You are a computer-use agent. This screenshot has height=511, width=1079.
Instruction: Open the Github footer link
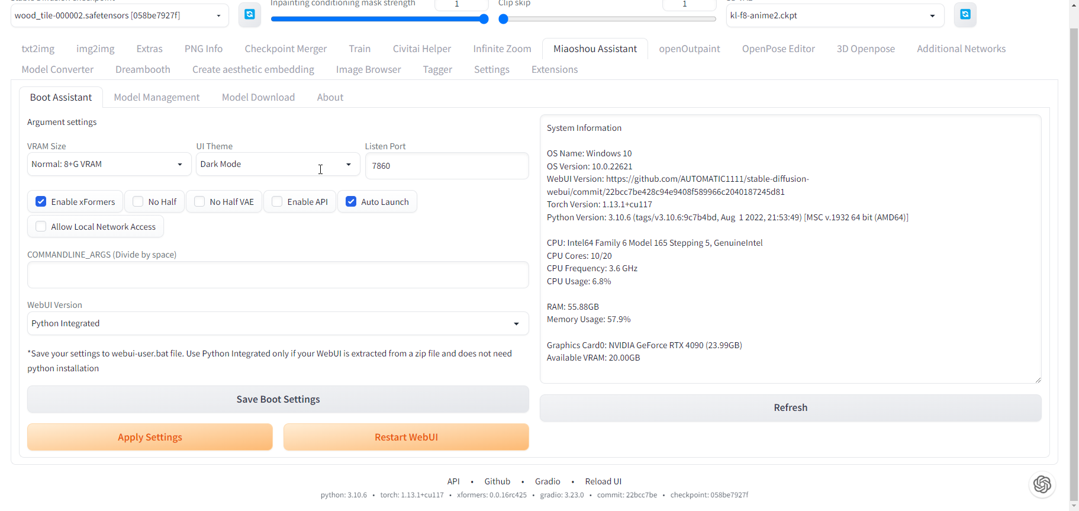click(x=497, y=481)
